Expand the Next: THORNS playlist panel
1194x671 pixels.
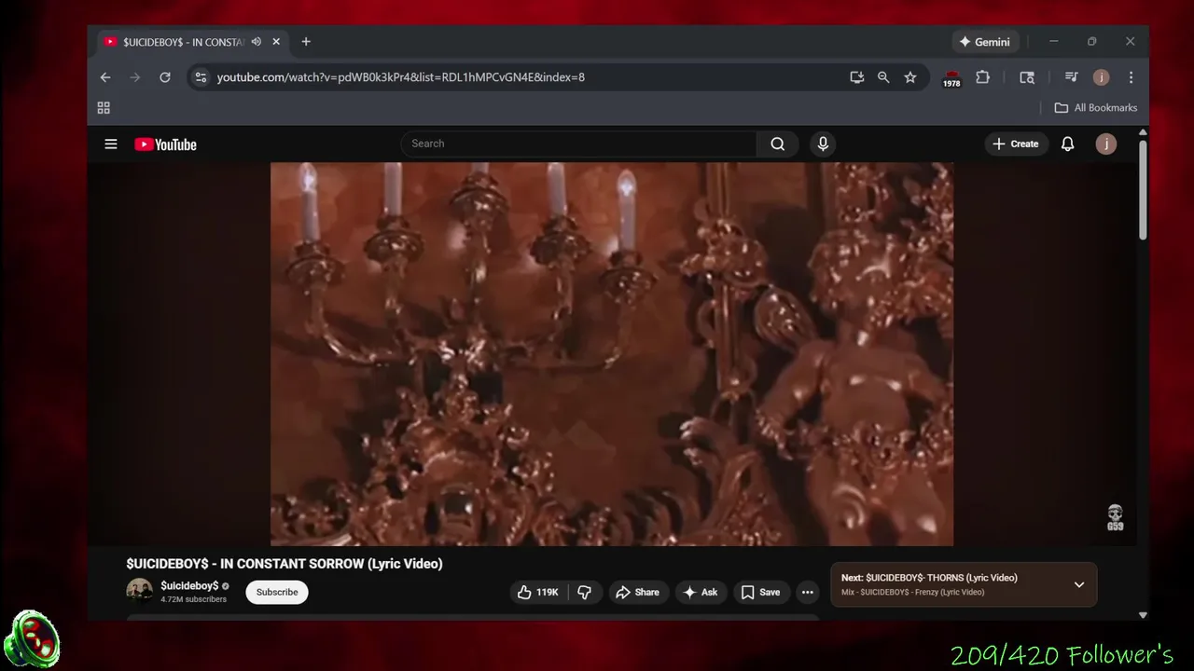tap(1079, 584)
